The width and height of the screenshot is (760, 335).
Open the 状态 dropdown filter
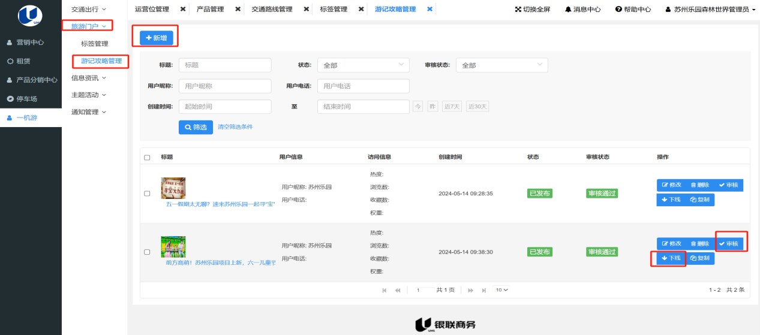click(363, 65)
